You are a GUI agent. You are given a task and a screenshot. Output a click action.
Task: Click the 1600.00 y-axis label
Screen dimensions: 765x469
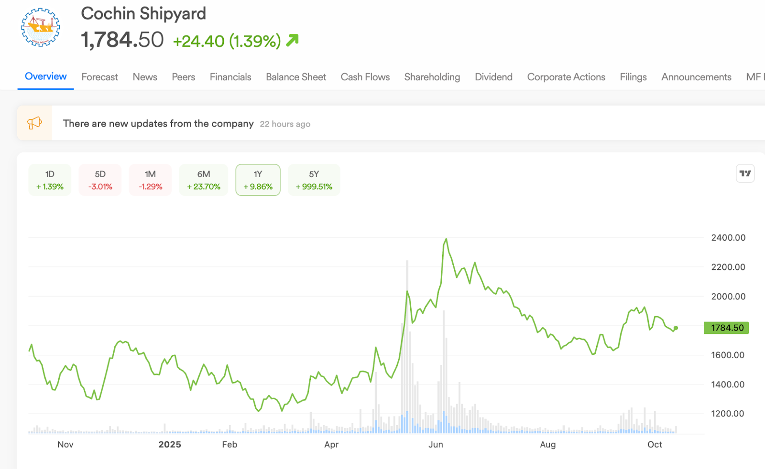[728, 355]
